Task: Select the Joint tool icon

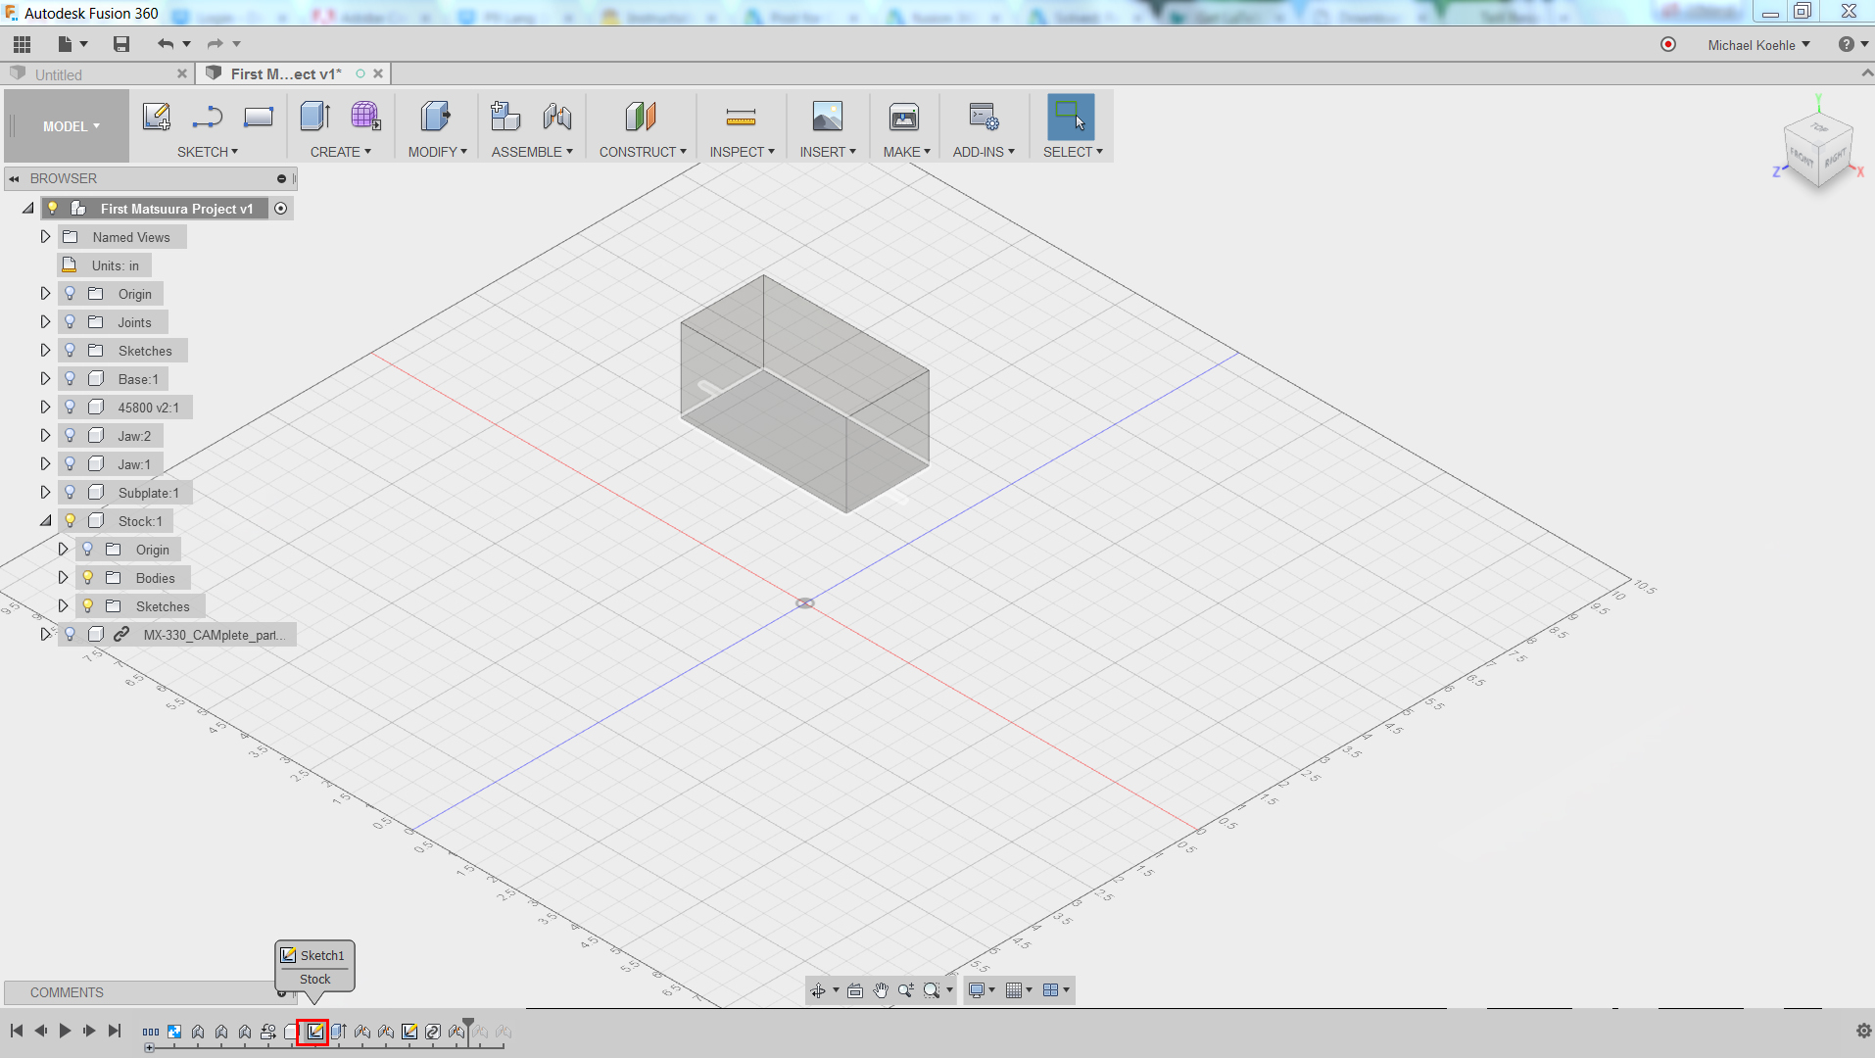Action: tap(557, 117)
